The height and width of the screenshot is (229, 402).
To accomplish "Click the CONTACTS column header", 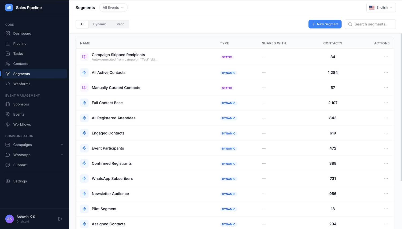I will (x=333, y=43).
